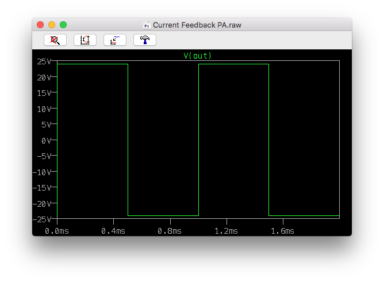Minimize the window with the yellow button
This screenshot has height=282, width=384.
(x=52, y=25)
